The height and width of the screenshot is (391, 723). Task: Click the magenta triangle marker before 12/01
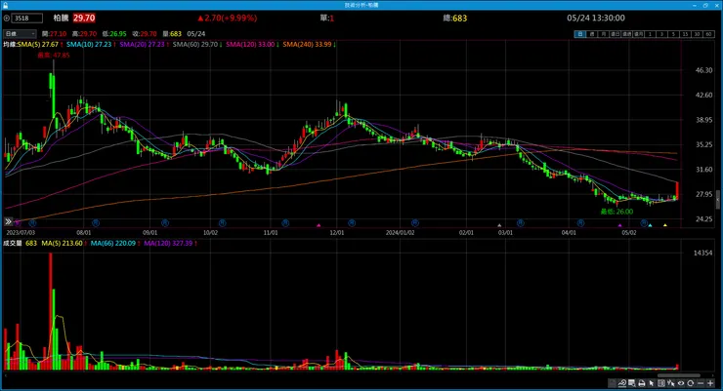319,225
